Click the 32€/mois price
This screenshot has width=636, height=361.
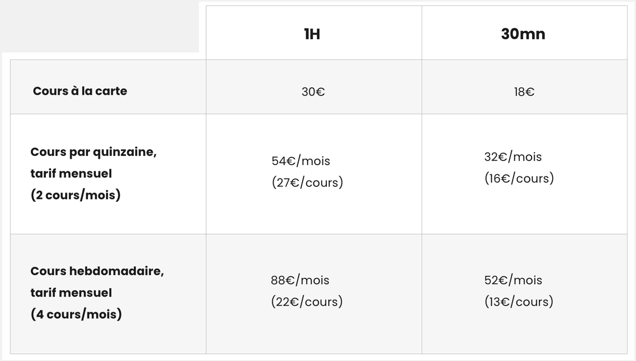pos(513,157)
